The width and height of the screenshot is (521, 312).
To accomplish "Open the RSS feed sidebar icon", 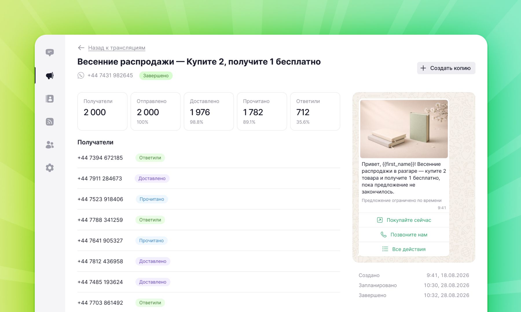I will point(50,122).
